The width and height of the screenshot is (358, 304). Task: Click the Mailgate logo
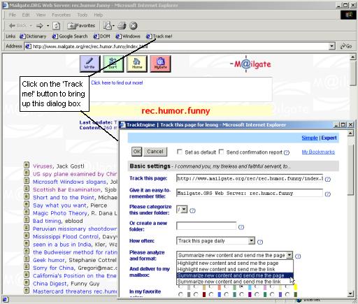point(250,64)
